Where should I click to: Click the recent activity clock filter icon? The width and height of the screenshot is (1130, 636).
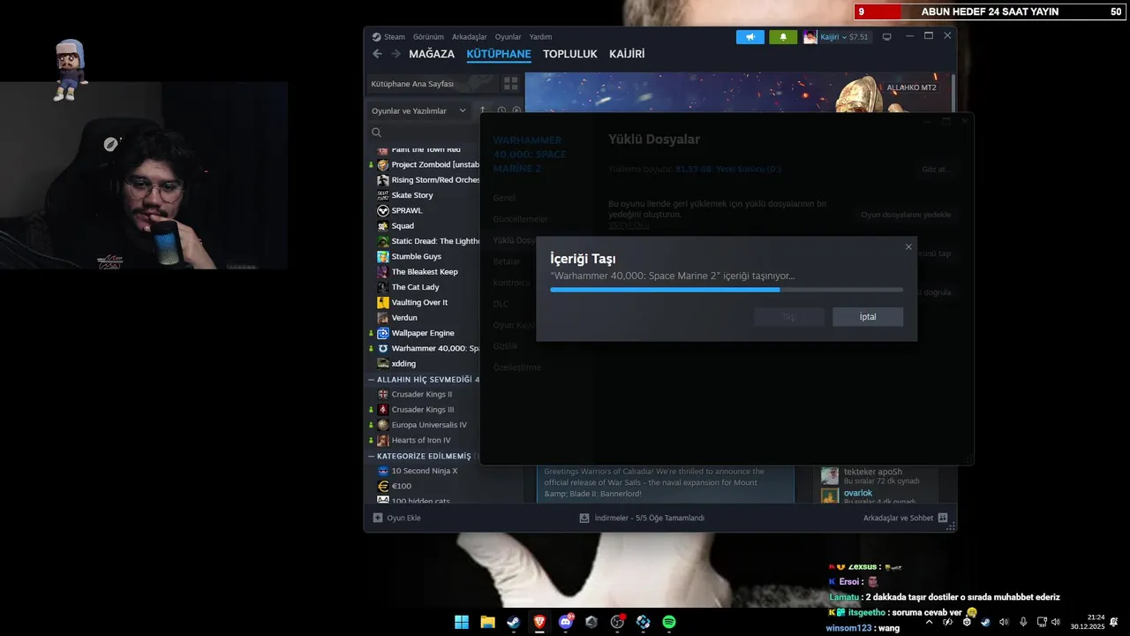point(501,110)
